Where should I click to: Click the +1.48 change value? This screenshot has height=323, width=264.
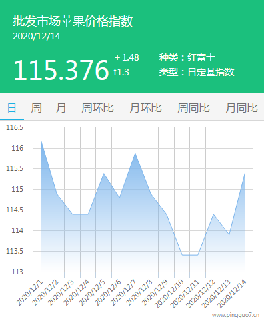(x=127, y=57)
